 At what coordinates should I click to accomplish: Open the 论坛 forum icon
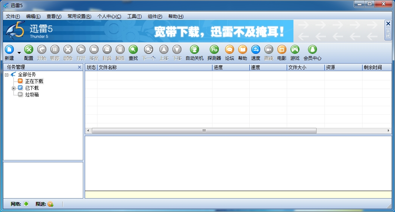[x=230, y=49]
